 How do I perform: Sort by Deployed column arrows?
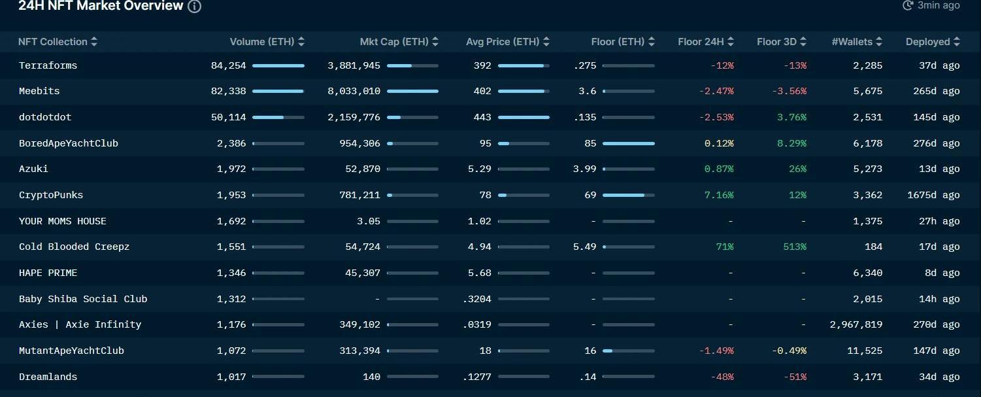click(x=957, y=42)
